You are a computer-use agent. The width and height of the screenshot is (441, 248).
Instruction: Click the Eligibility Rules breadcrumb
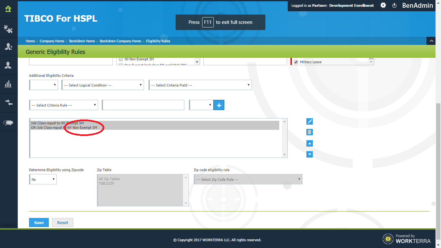coord(158,41)
